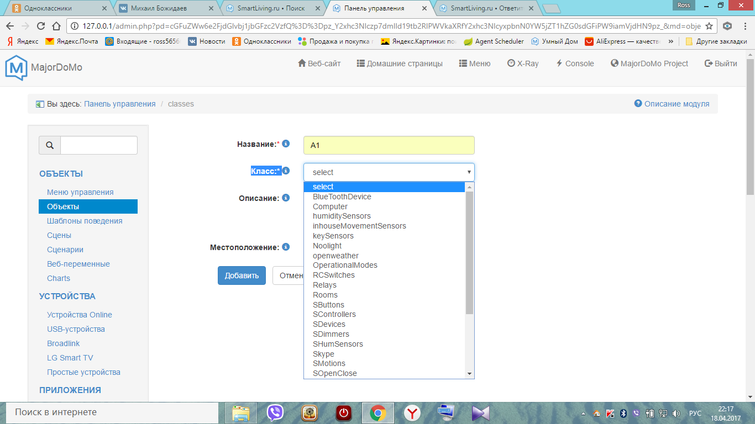Click the class list scroll-down arrow
This screenshot has height=424, width=755.
tap(470, 374)
